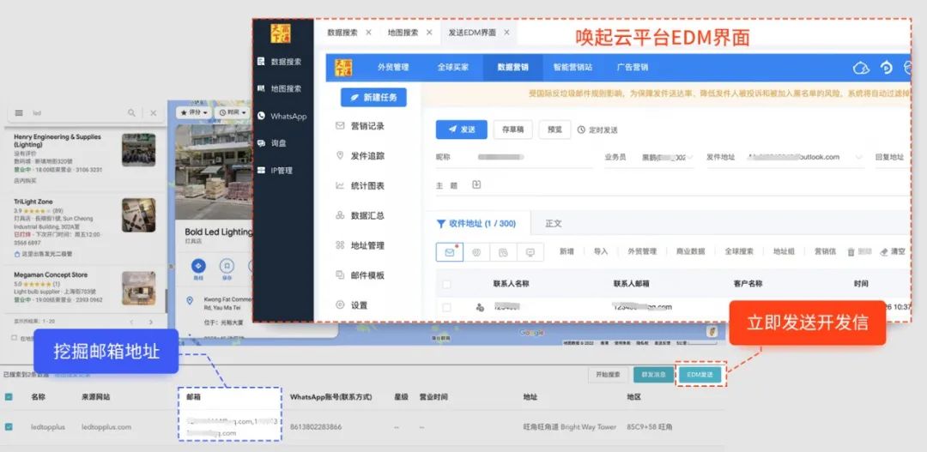The image size is (927, 452).
Task: Tick the recipient table header checkbox
Action: click(447, 284)
